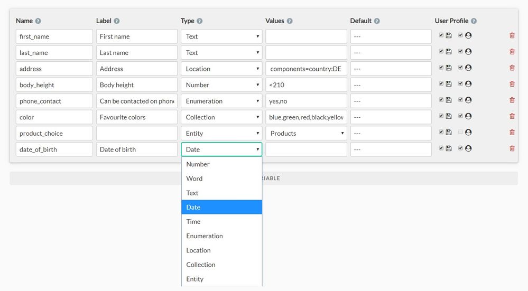Screen dimensions: 528x291
Task: Open help icon next to Values header
Action: coord(290,21)
